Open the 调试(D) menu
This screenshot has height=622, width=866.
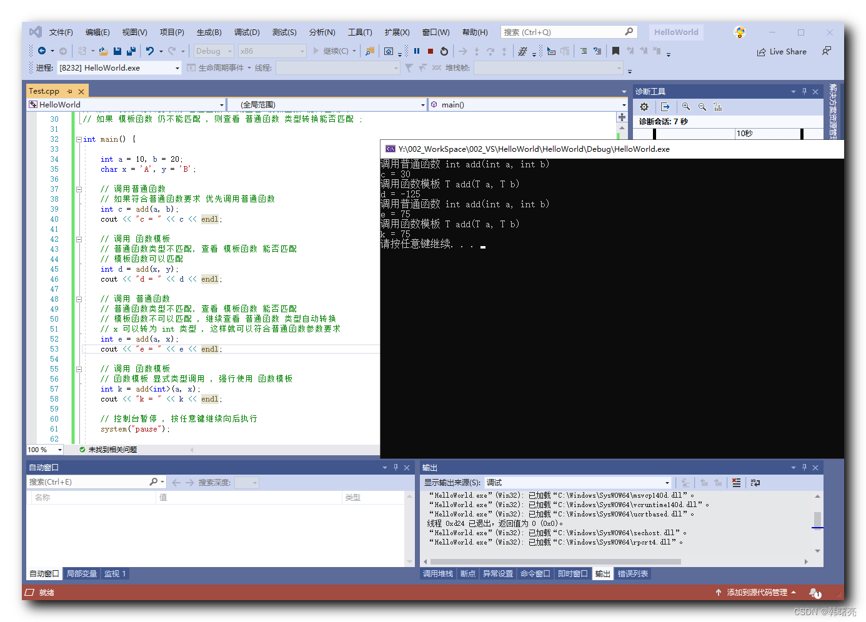click(x=247, y=32)
